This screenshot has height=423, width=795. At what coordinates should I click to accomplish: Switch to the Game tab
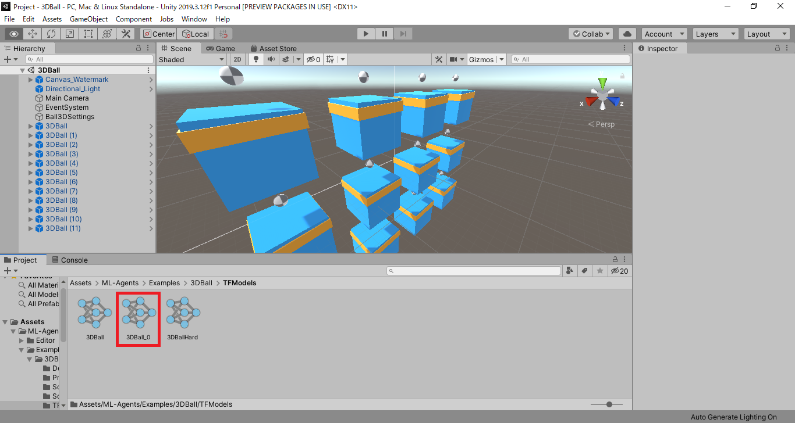pos(221,48)
